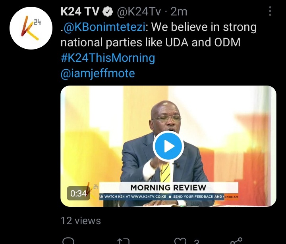This screenshot has width=286, height=244.
Task: Like the tweet with the heart icon
Action: (x=180, y=241)
